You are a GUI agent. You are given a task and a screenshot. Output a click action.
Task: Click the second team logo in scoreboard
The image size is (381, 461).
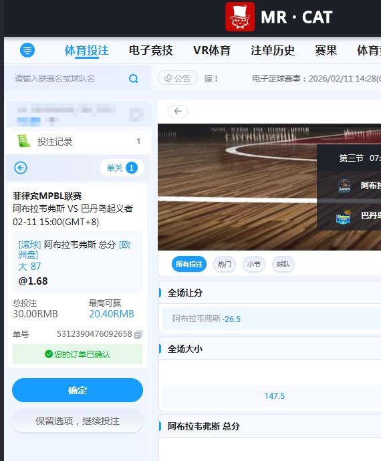344,216
